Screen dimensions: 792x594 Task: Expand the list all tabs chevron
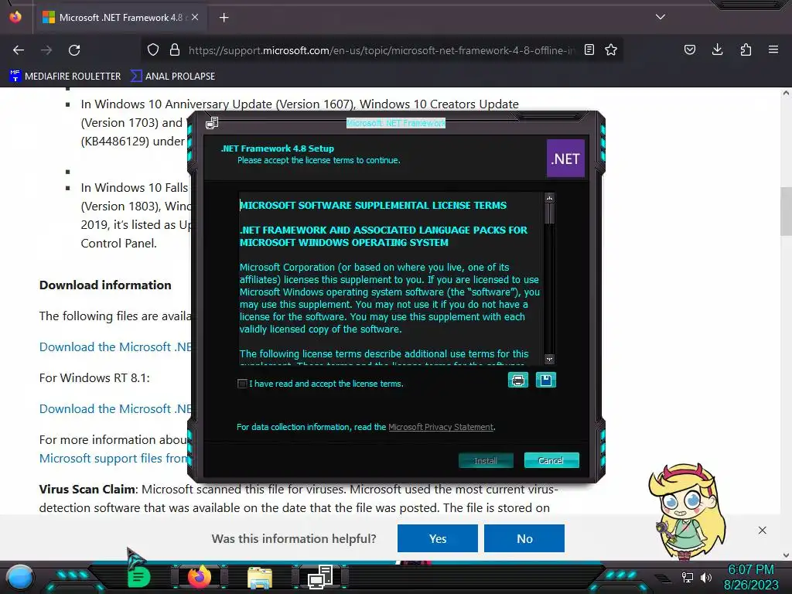point(661,17)
